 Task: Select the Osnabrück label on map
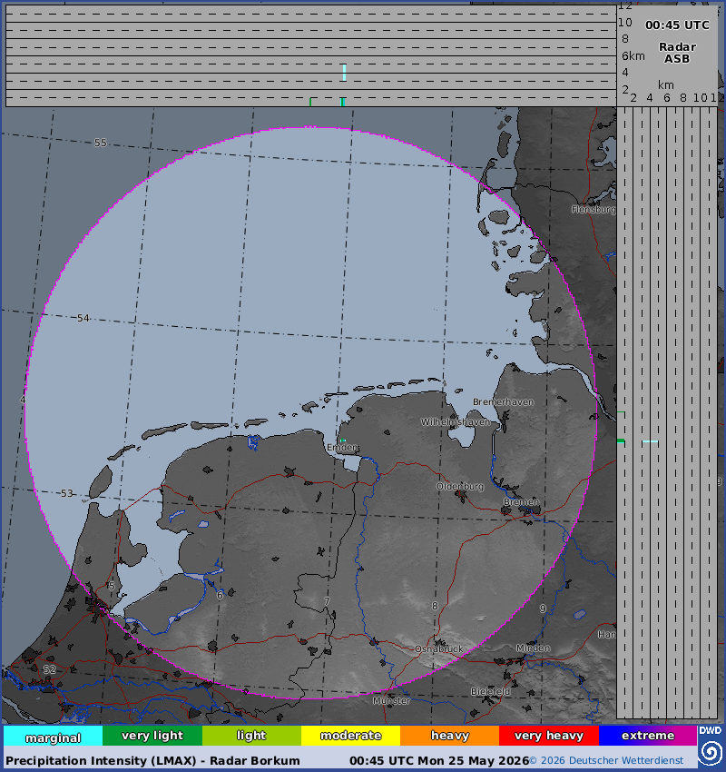[x=438, y=648]
